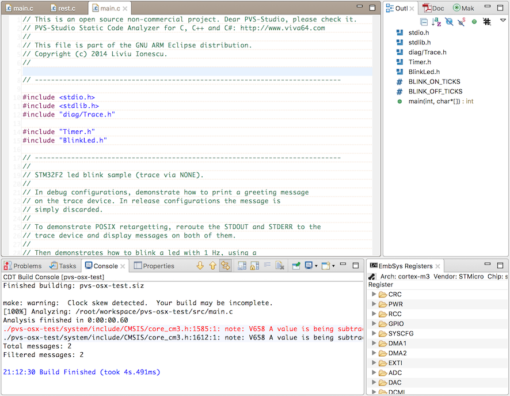Image resolution: width=510 pixels, height=396 pixels.
Task: Pin the Console view
Action: point(296,266)
